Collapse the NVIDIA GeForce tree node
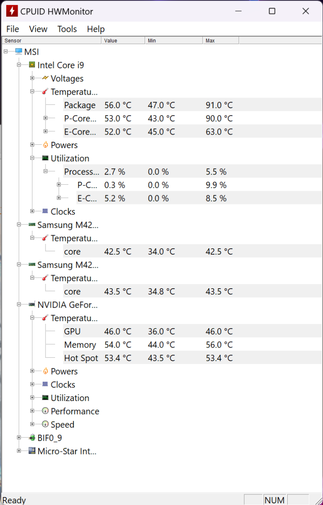The height and width of the screenshot is (505, 323). coord(19,305)
